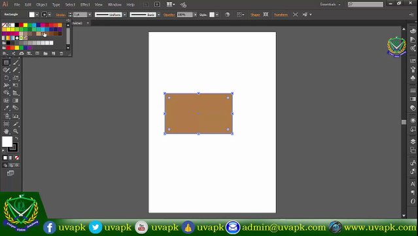Screen dimensions: 418x236
Task: Open the swatches panel flyout menu
Action: [x=69, y=20]
